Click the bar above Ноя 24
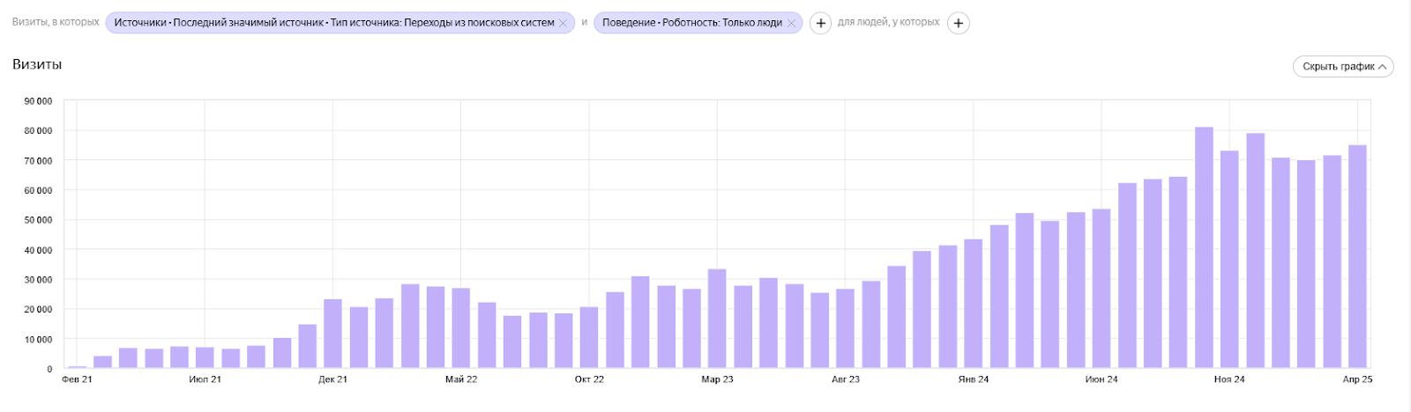Image resolution: width=1411 pixels, height=412 pixels. pos(1229,259)
